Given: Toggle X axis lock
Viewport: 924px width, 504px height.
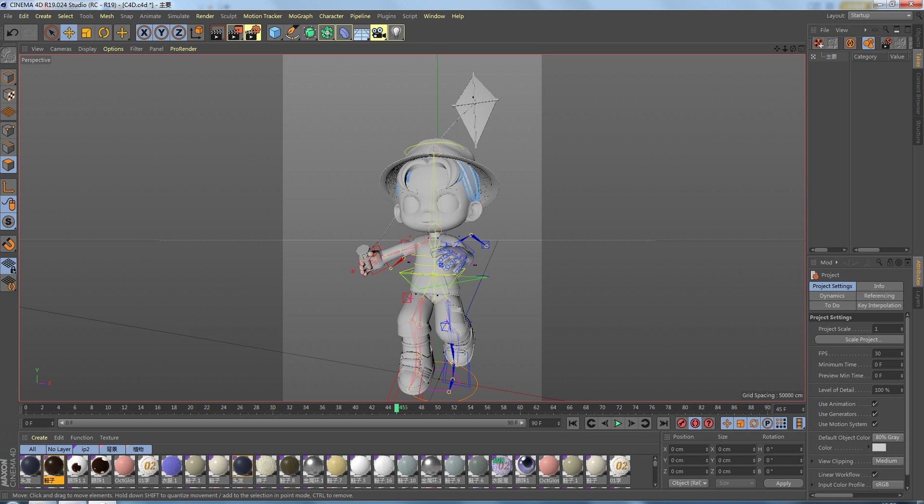Looking at the screenshot, I should pyautogui.click(x=144, y=33).
